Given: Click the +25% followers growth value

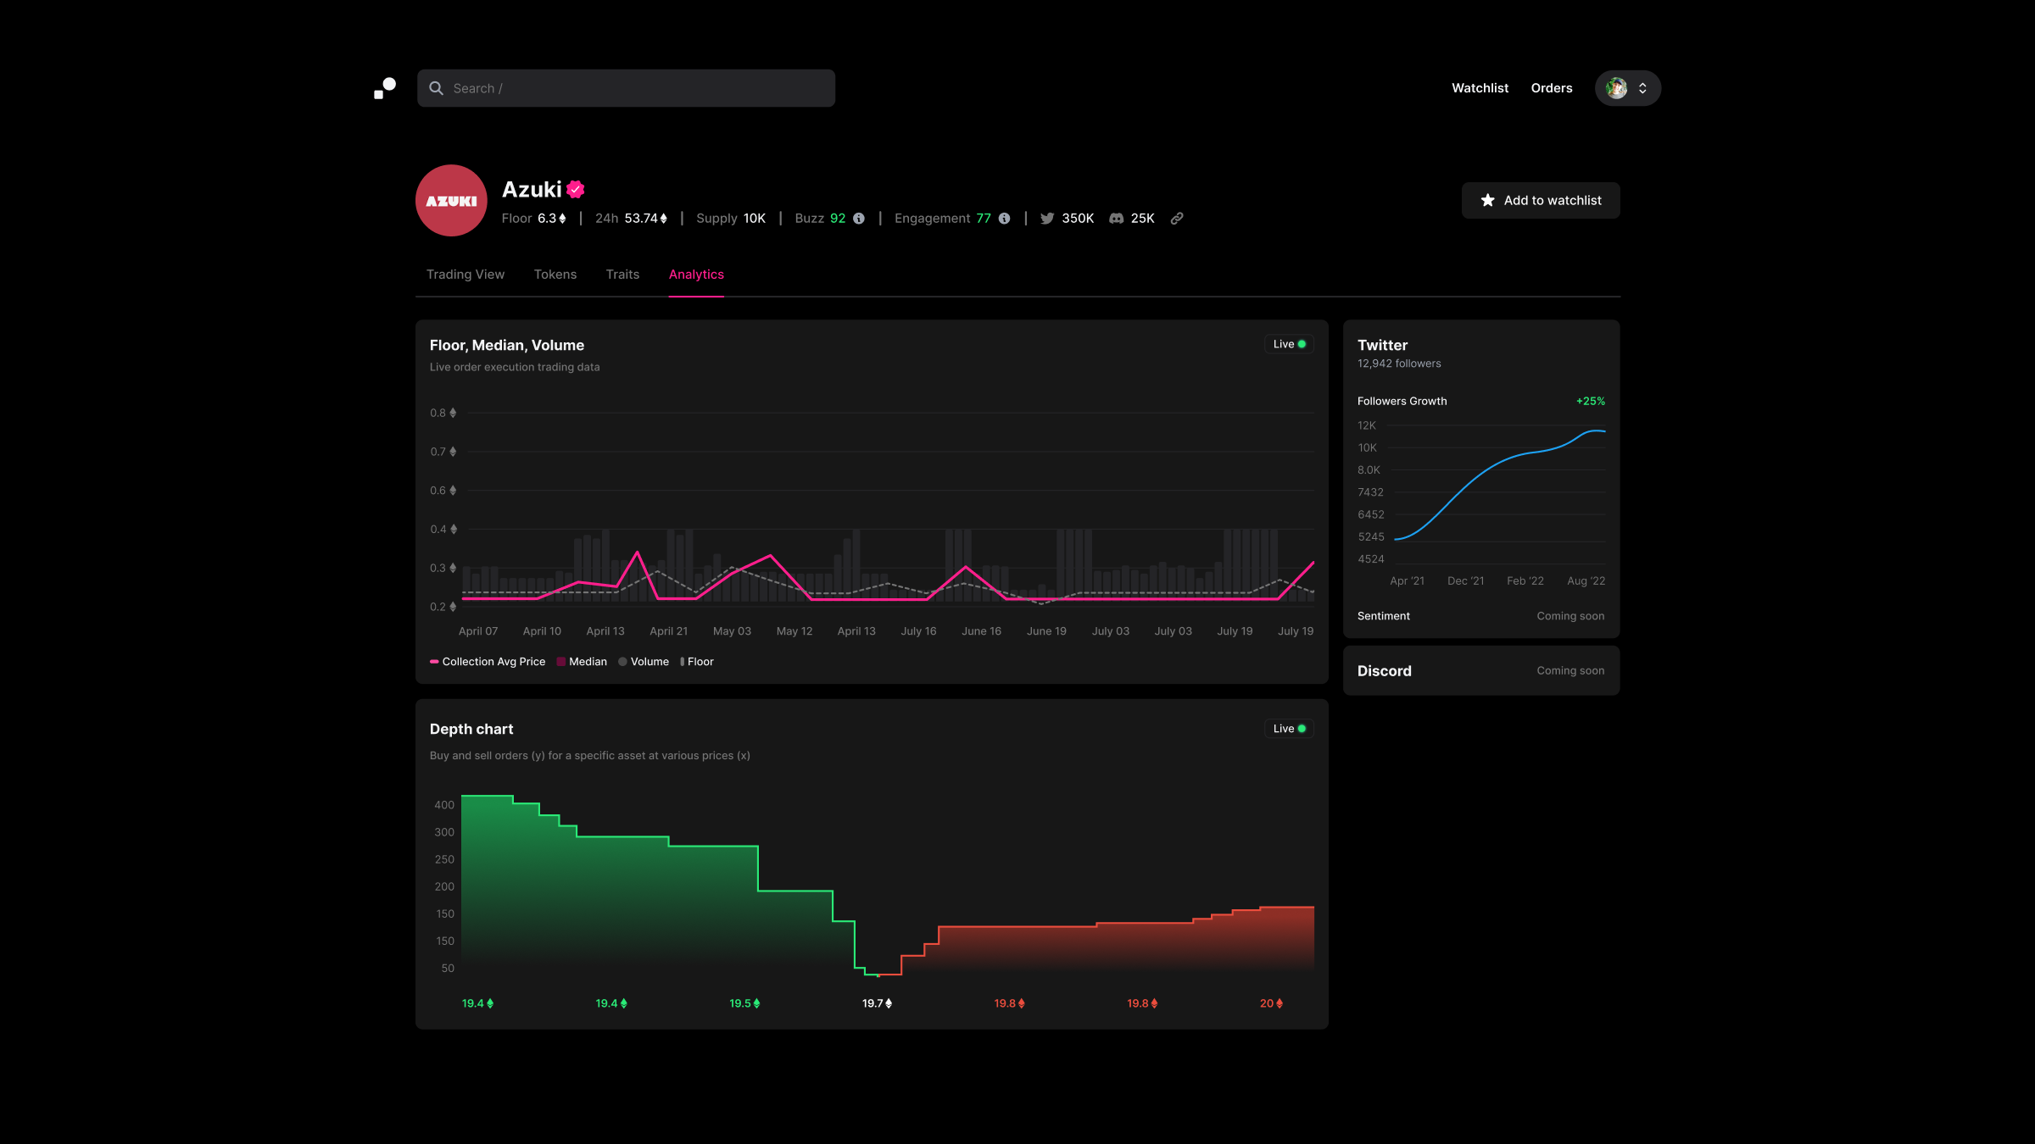Looking at the screenshot, I should click(1590, 401).
